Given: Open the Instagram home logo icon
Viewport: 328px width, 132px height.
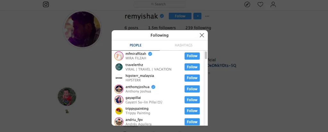Looking at the screenshot, I should pyautogui.click(x=46, y=4).
